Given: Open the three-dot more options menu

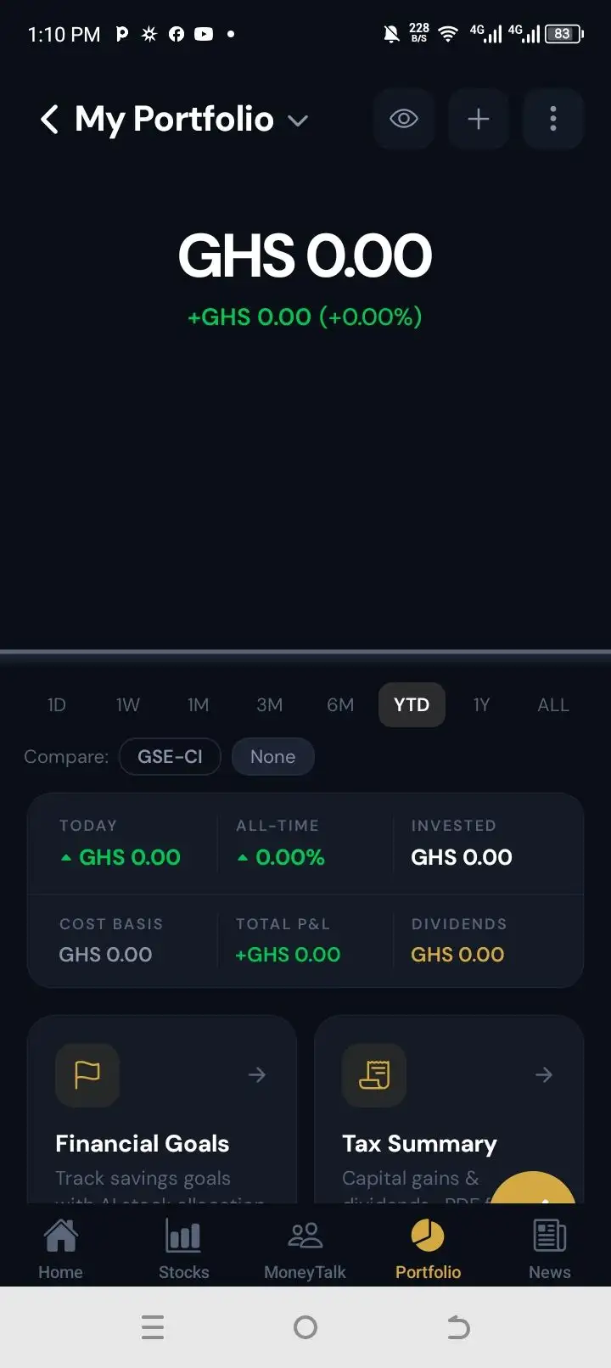Looking at the screenshot, I should coord(553,119).
